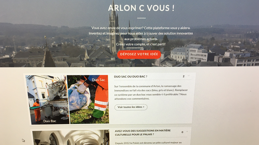Click the vote count 0 on Palais card
The height and width of the screenshot is (145, 259).
pos(182,132)
